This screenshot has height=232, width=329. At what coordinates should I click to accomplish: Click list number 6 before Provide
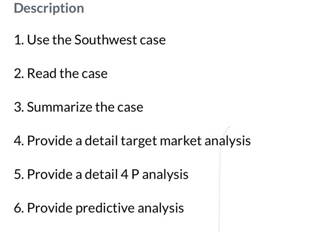(19, 208)
